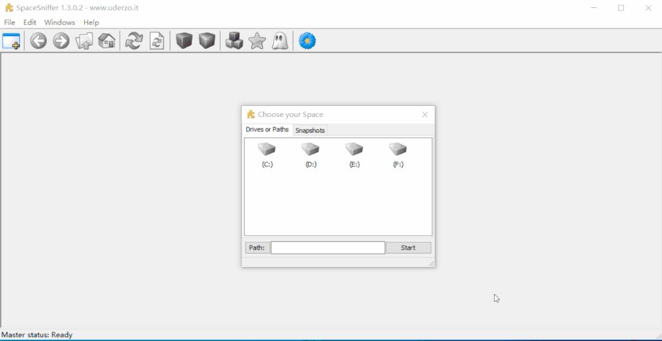Open the Help menu
This screenshot has width=662, height=341.
click(91, 22)
